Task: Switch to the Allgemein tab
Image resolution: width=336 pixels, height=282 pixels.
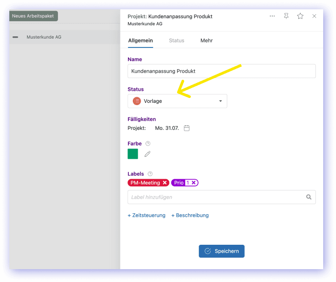Action: pos(140,40)
